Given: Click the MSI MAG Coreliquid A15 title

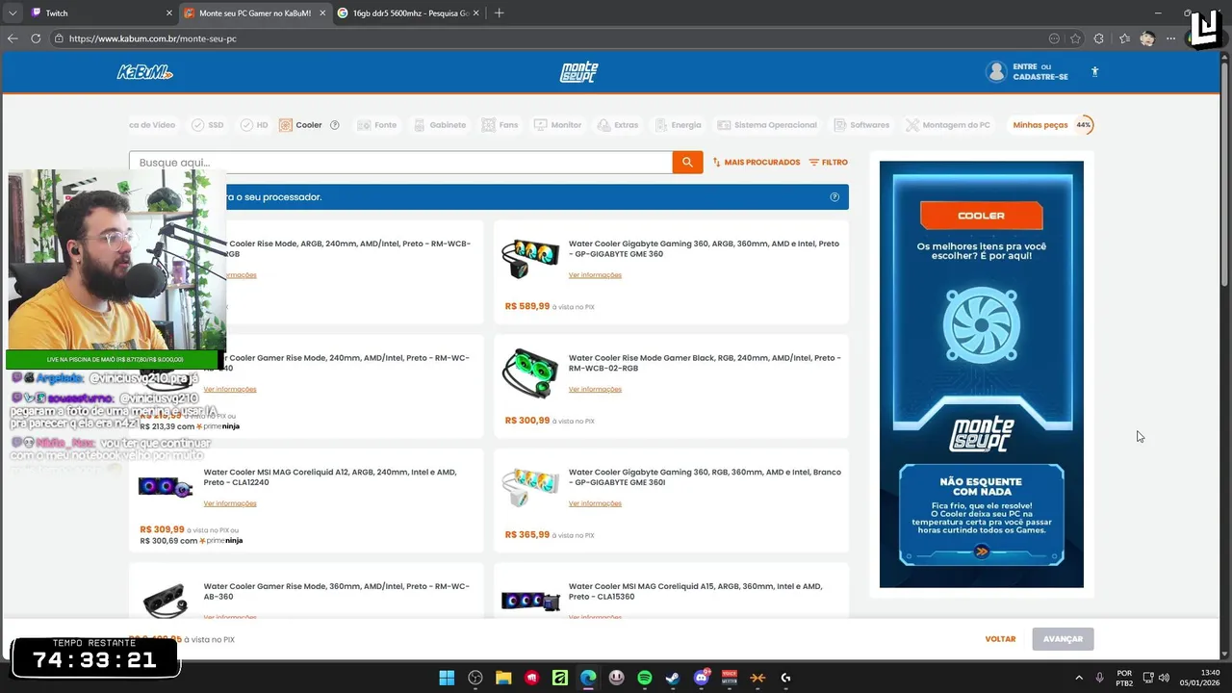Looking at the screenshot, I should click(695, 591).
